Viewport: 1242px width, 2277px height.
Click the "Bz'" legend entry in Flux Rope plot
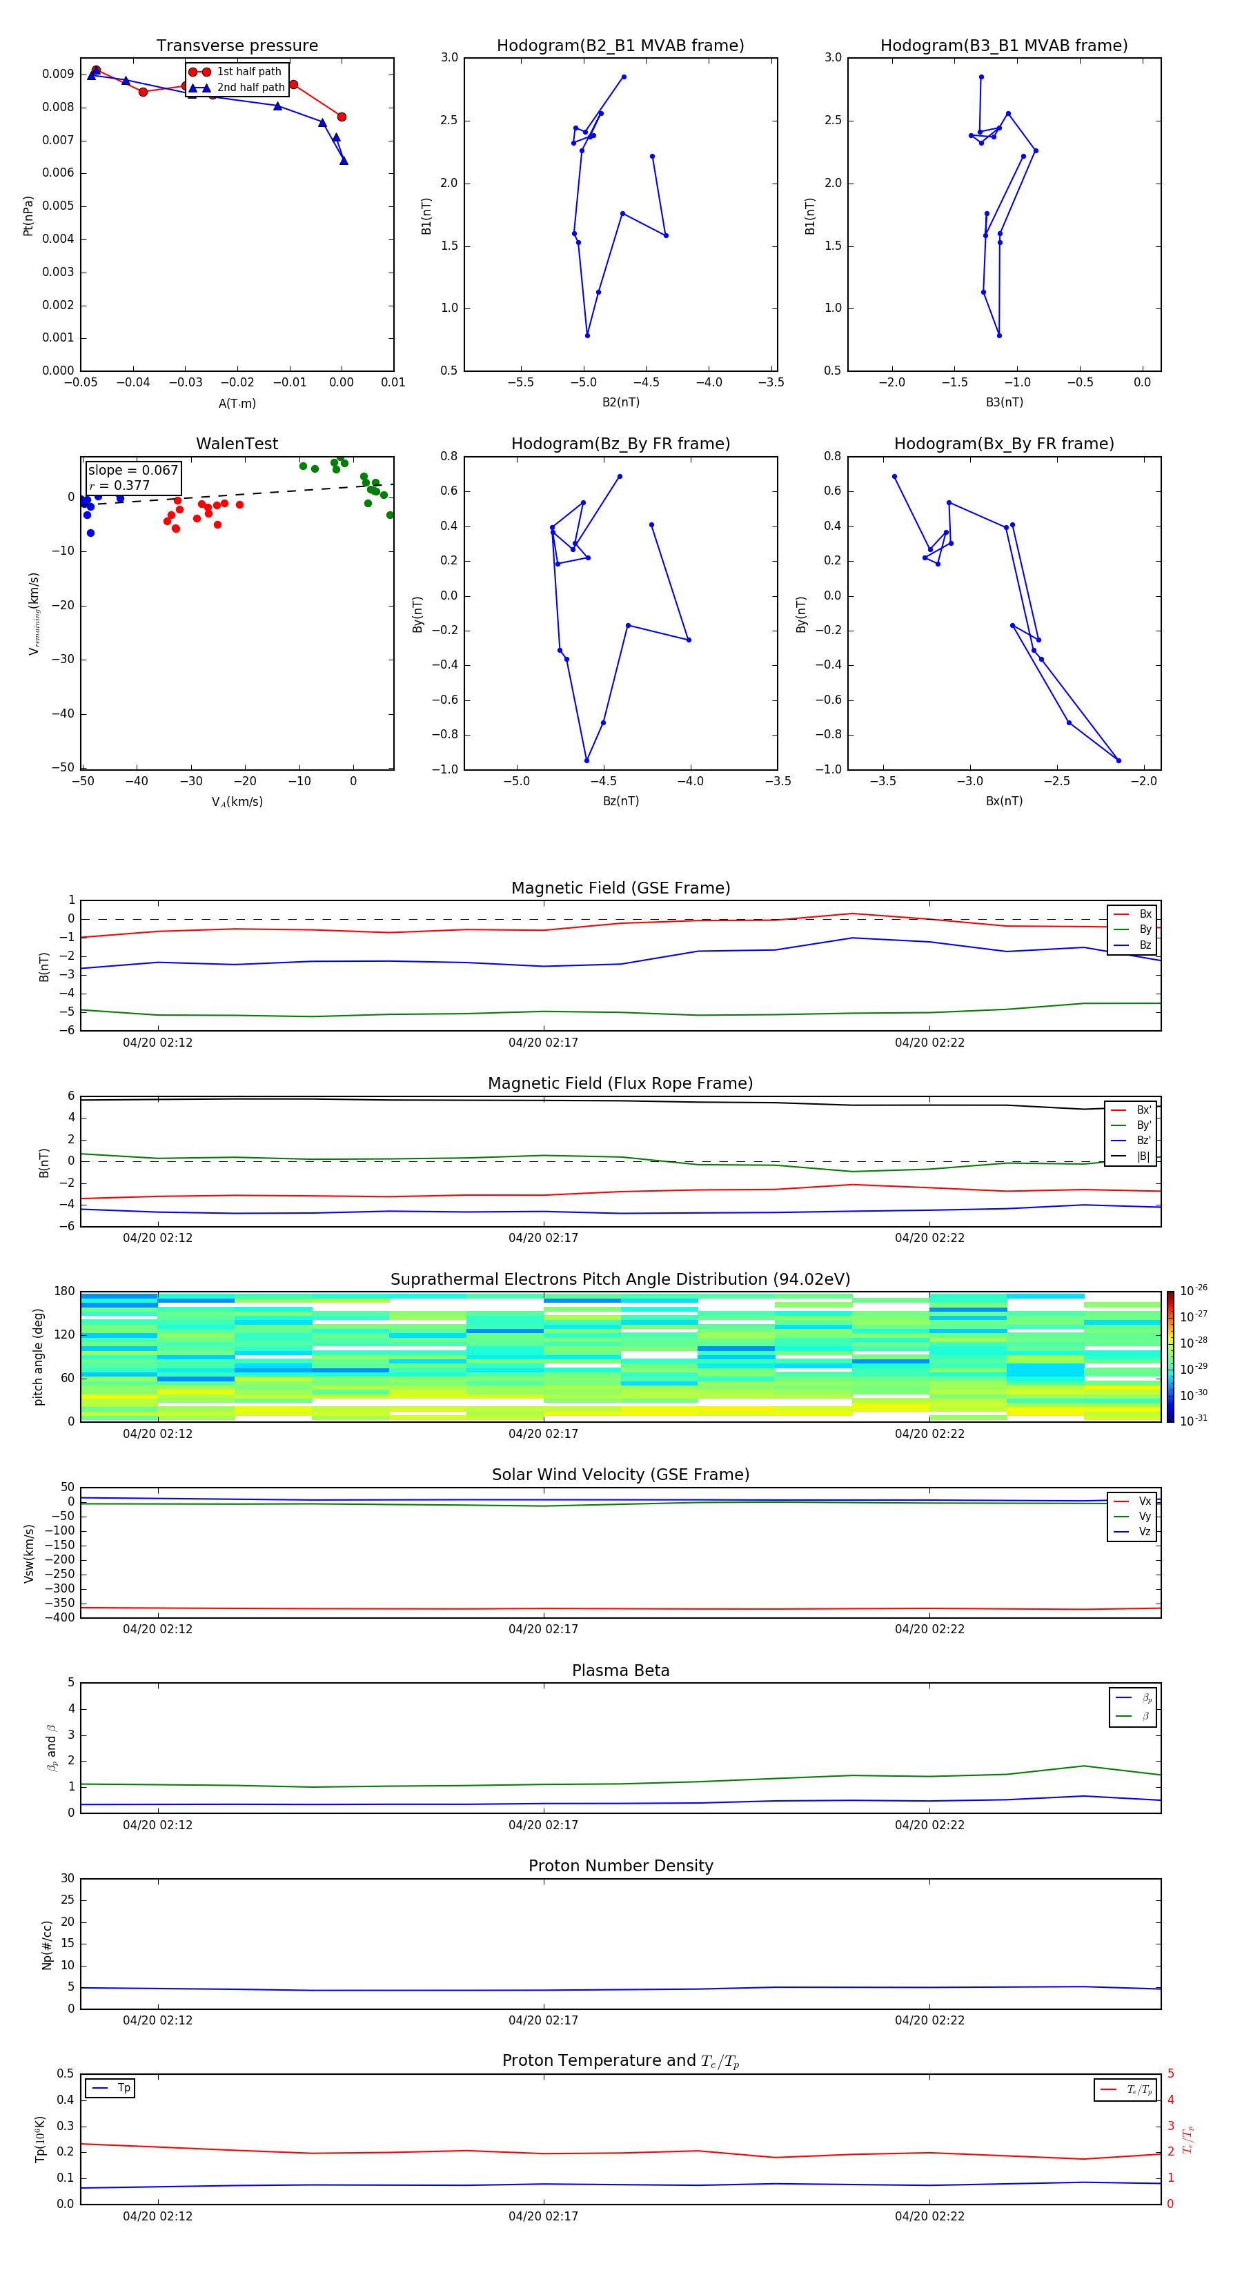(x=1131, y=1141)
